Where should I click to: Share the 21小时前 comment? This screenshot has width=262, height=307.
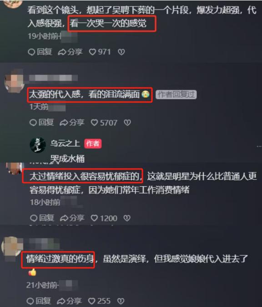[69, 301]
